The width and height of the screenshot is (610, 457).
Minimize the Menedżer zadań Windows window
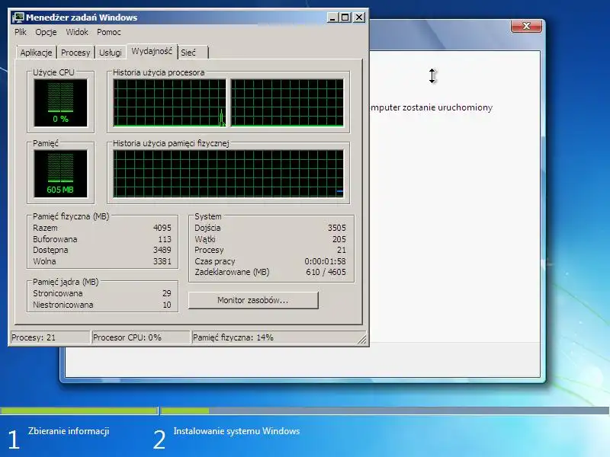point(332,18)
